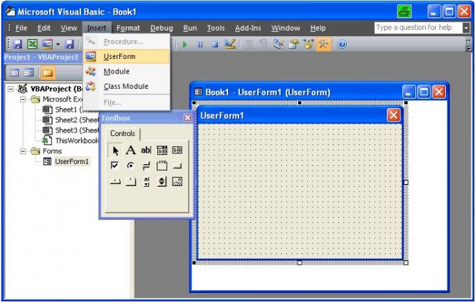Select Sheet2 in project tree
475x302 pixels.
point(71,120)
